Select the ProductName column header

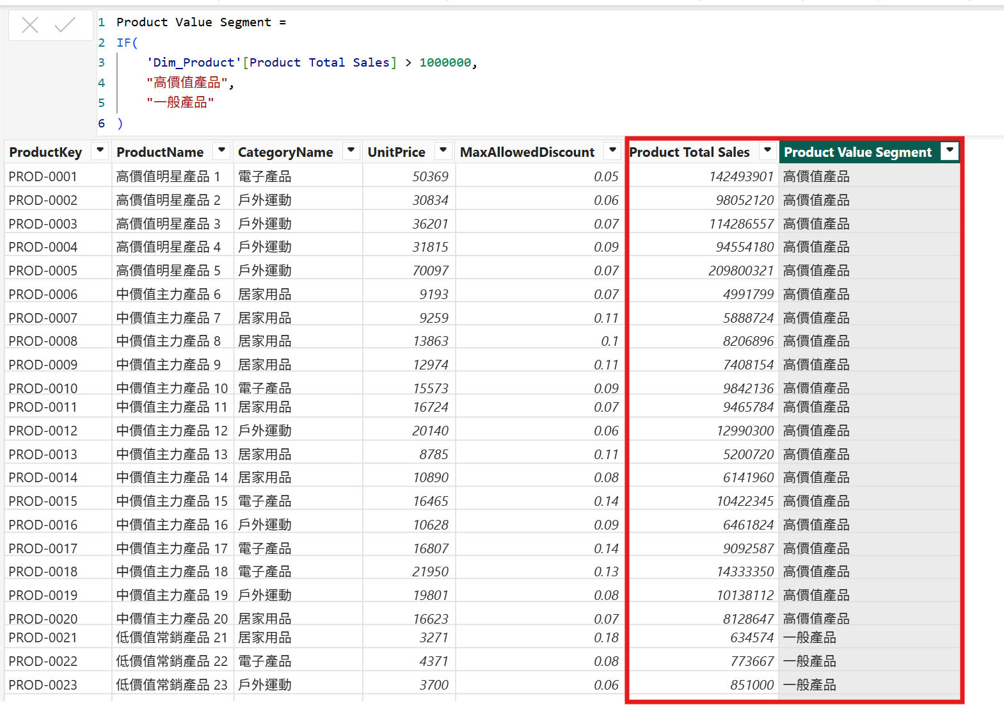(x=160, y=152)
